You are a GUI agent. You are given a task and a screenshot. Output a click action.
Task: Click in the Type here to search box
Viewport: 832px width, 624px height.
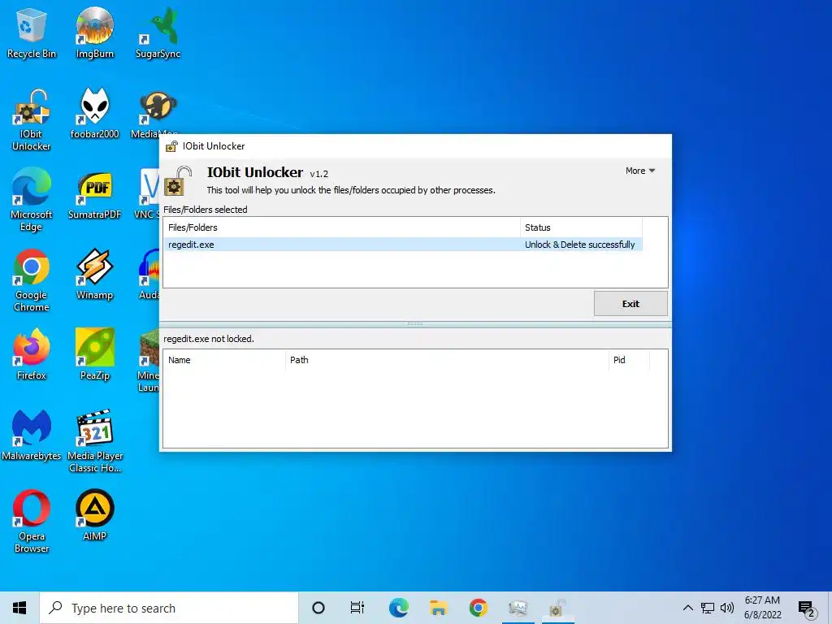coord(169,608)
